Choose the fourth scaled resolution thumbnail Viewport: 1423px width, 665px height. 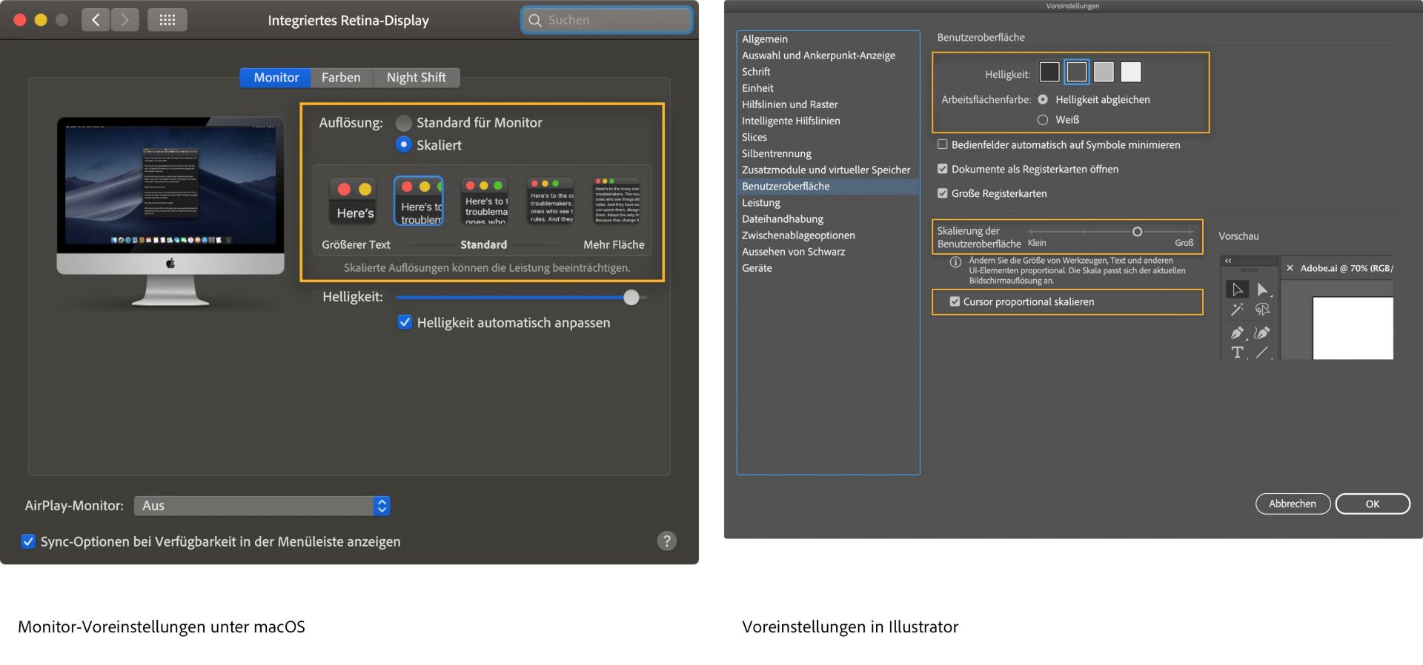550,201
